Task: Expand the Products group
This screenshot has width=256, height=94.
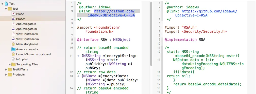Action: [6, 74]
